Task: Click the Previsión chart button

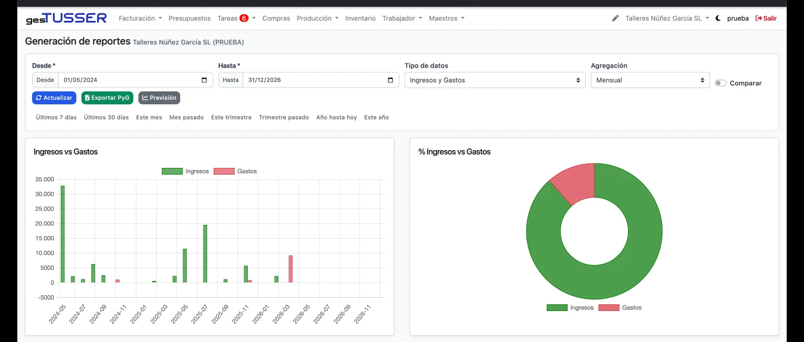Action: [x=159, y=98]
